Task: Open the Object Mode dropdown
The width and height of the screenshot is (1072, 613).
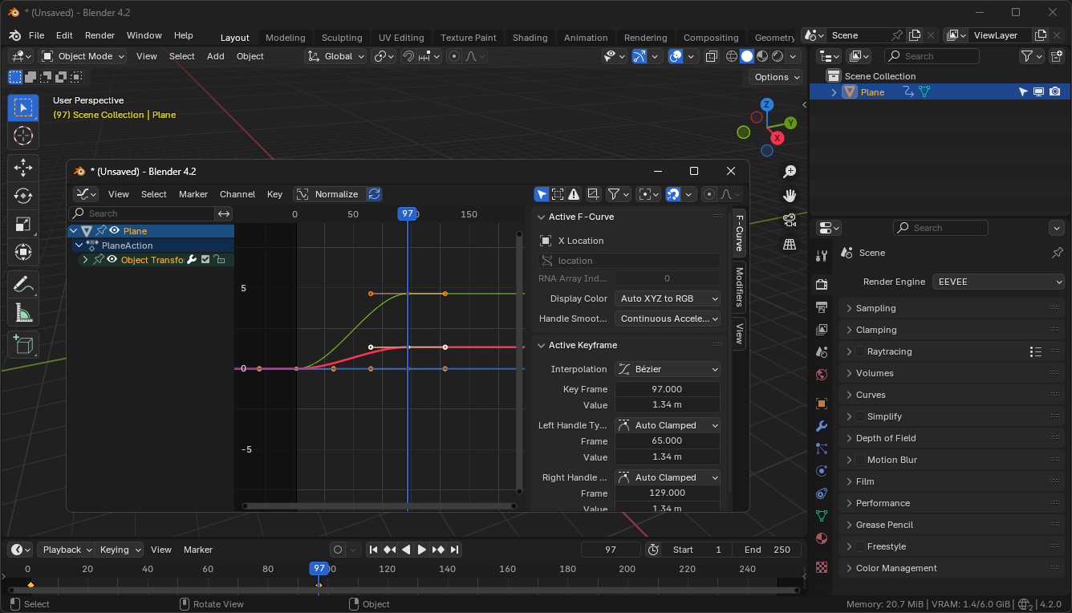Action: pyautogui.click(x=83, y=56)
